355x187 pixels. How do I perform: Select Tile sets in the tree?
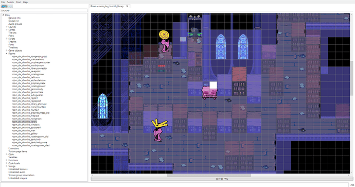pos(12,32)
